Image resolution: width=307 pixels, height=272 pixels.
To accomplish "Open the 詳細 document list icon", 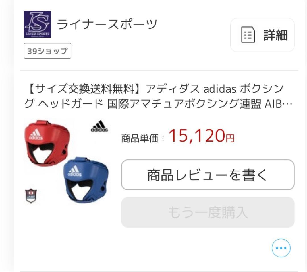I will tap(248, 35).
